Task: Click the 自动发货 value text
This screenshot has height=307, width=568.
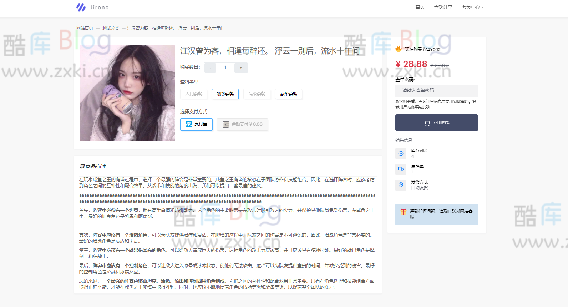Action: click(420, 188)
